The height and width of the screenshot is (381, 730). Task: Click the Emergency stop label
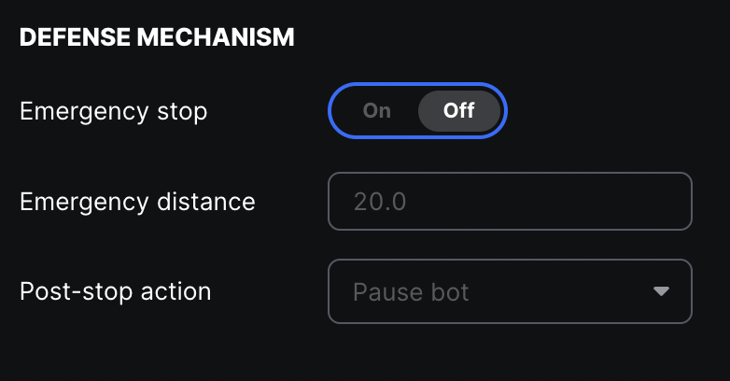click(x=114, y=112)
